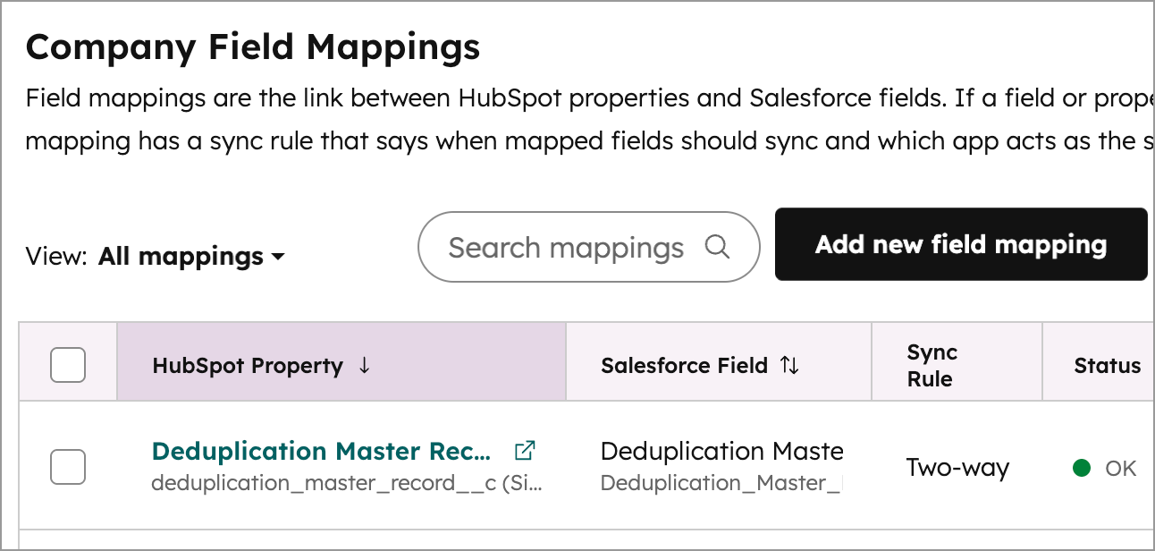Viewport: 1155px width, 551px height.
Task: Click the caret next to All mappings
Action: coord(277,258)
